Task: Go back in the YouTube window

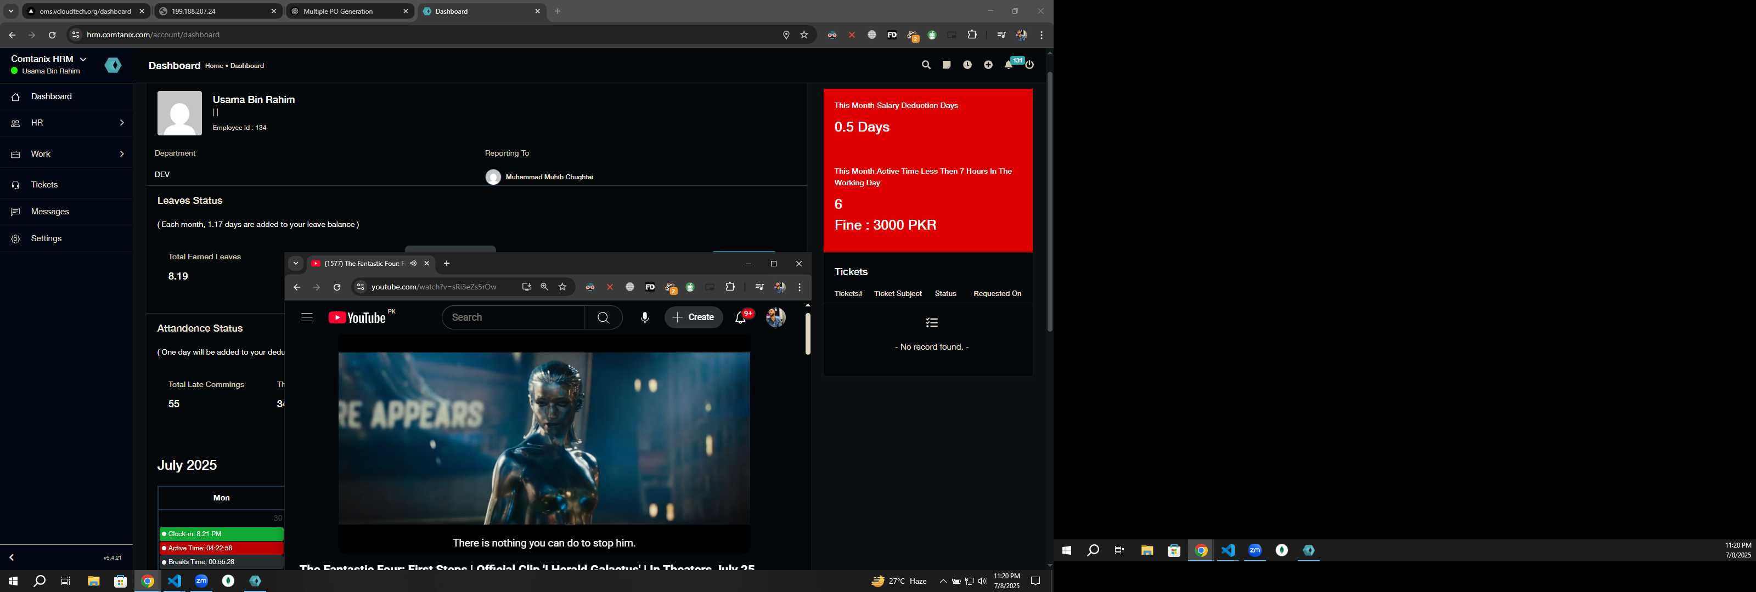Action: pos(296,287)
